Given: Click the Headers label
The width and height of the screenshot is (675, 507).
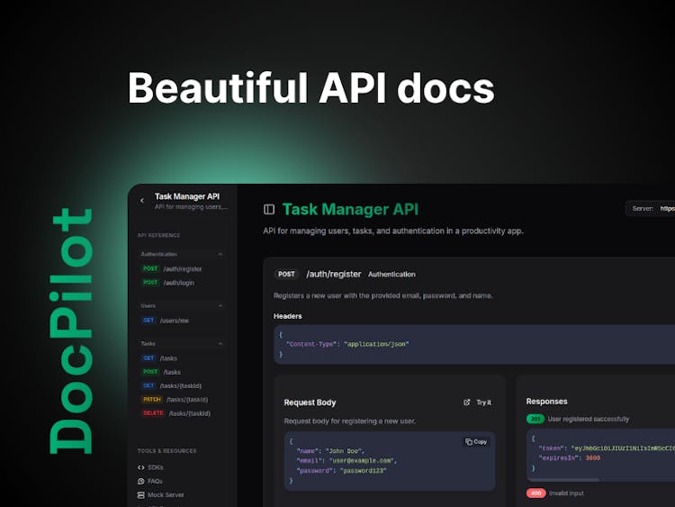Looking at the screenshot, I should tap(288, 316).
